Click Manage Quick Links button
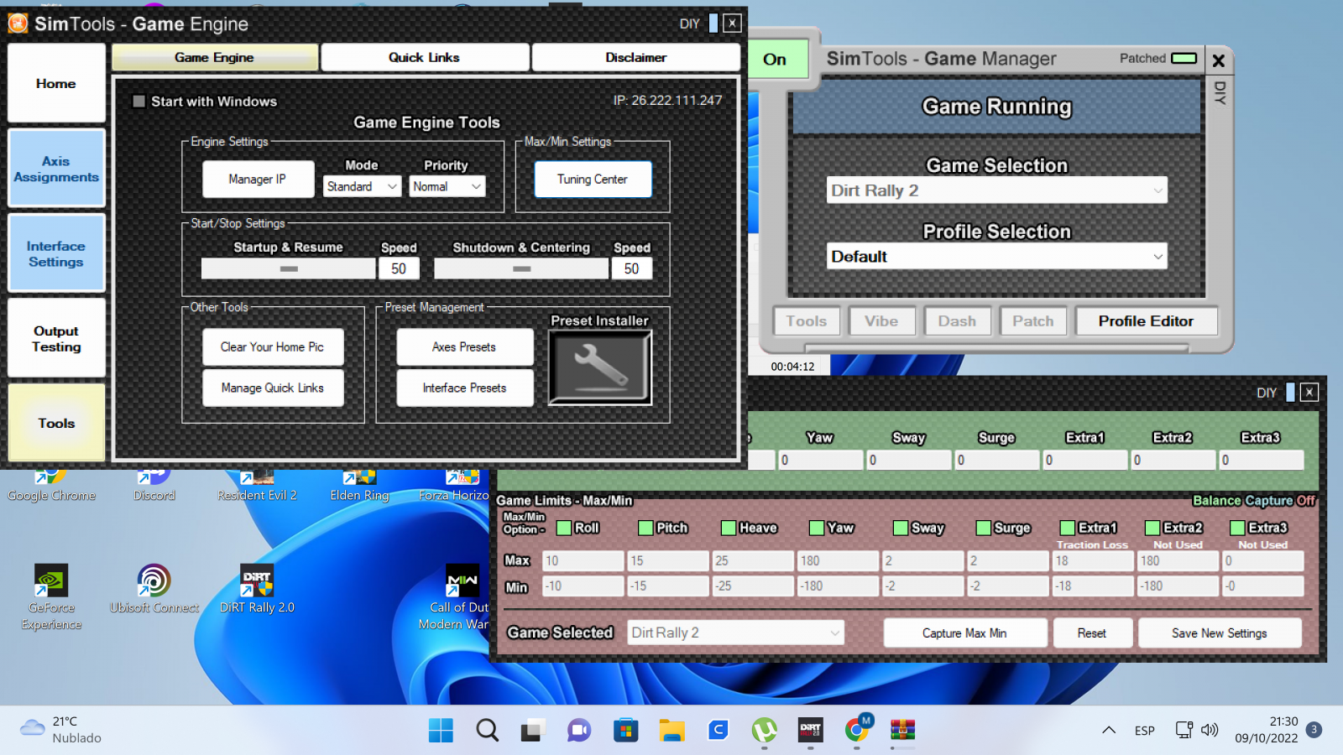Screen dimensions: 1343x755 tap(273, 388)
